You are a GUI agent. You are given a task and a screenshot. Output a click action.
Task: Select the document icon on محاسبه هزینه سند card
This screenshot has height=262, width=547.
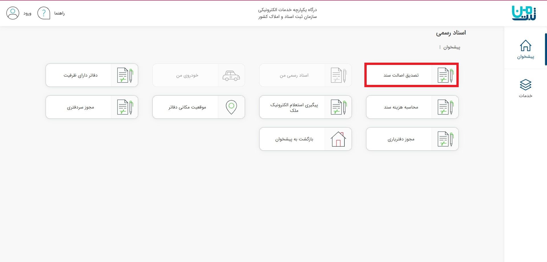click(x=445, y=107)
